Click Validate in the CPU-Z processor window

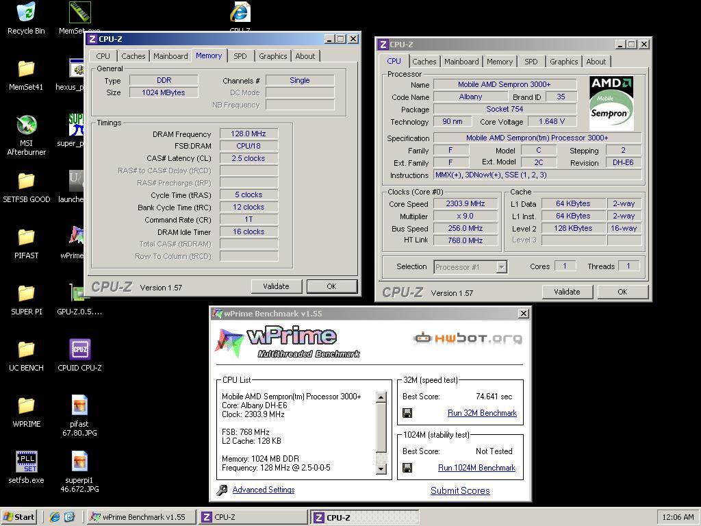tap(567, 292)
